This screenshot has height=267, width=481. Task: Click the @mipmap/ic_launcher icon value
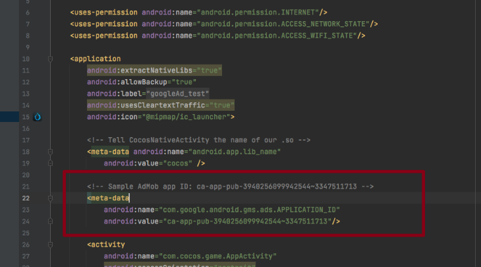pyautogui.click(x=186, y=117)
